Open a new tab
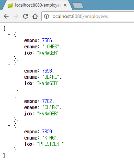Screen dimensions: 134x162 click(78, 6)
